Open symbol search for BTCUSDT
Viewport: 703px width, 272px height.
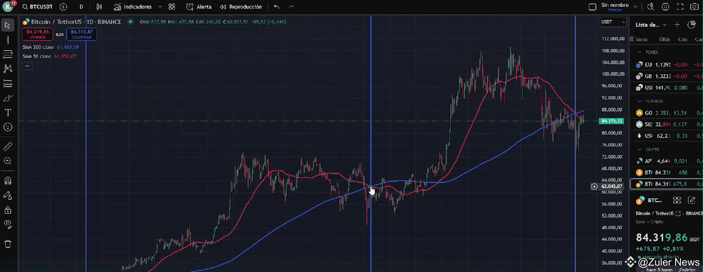pyautogui.click(x=37, y=7)
